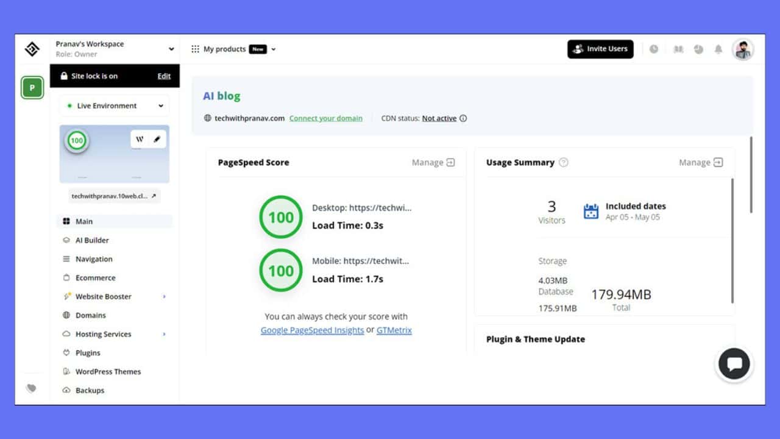Expand the Hosting Services submenu arrow
The width and height of the screenshot is (780, 439).
(x=165, y=334)
